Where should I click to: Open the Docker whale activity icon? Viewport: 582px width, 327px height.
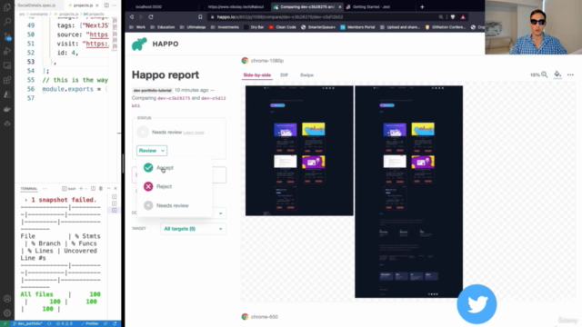[7, 109]
